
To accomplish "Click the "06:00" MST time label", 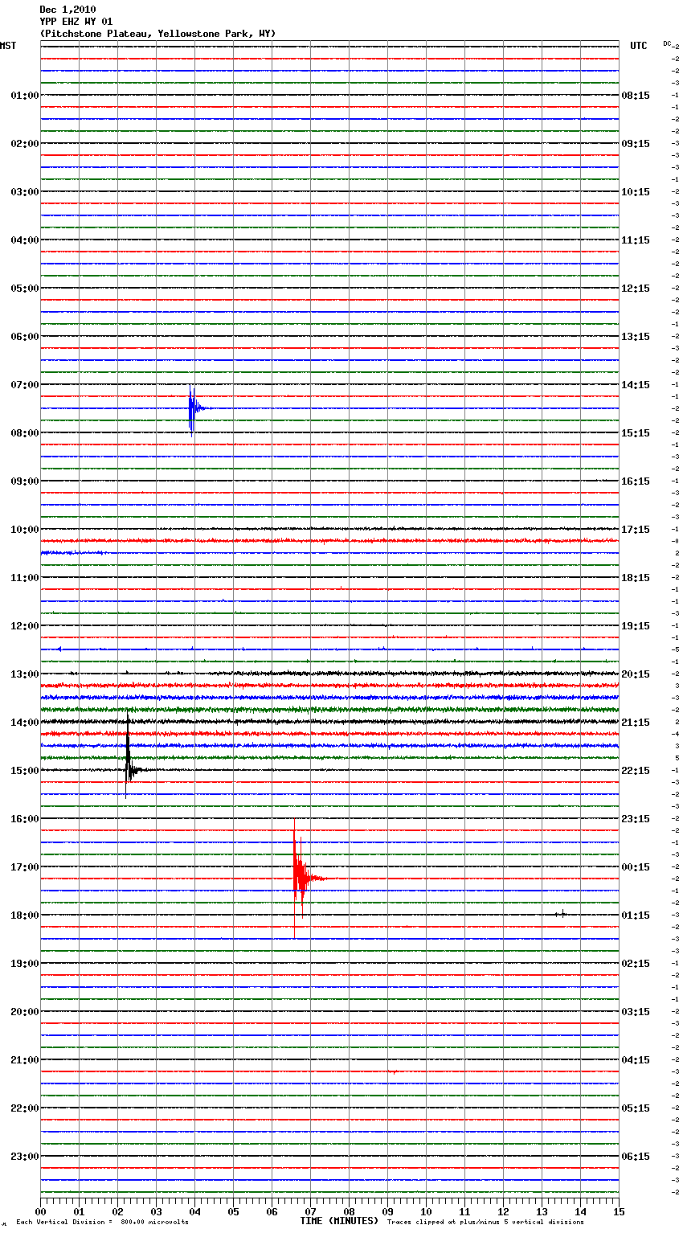I will coord(24,337).
